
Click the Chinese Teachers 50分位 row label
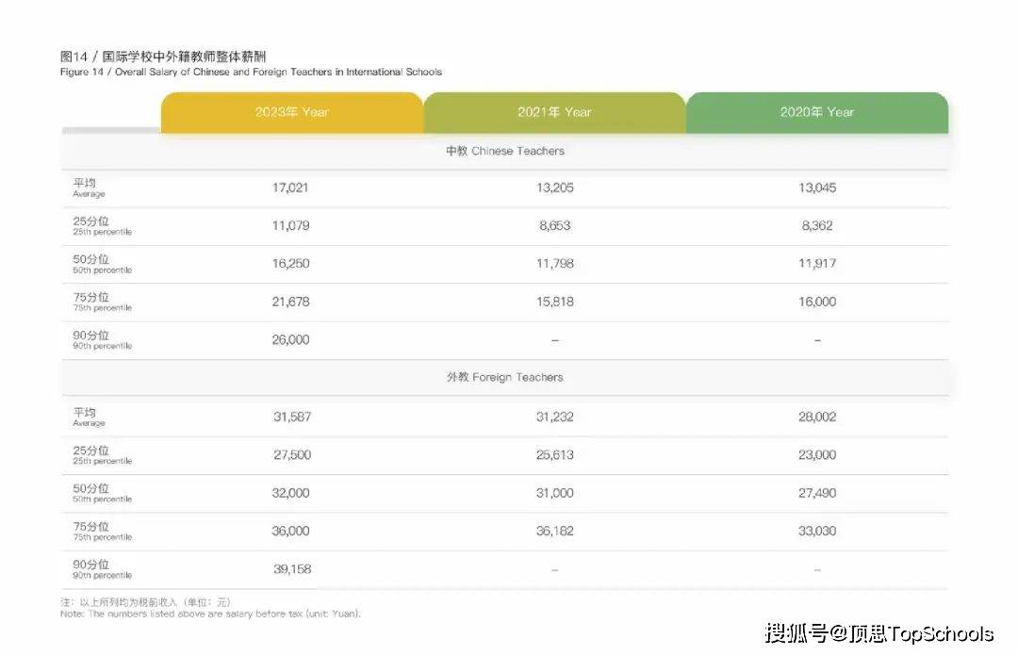(x=102, y=264)
